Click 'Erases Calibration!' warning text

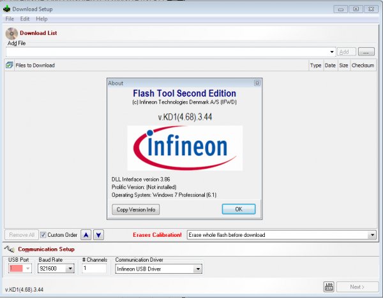tap(157, 235)
